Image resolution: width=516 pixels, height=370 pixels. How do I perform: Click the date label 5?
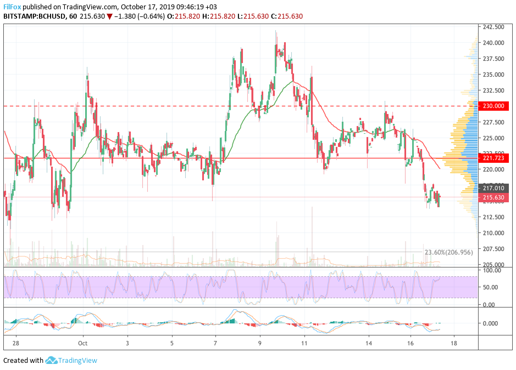tap(172, 343)
